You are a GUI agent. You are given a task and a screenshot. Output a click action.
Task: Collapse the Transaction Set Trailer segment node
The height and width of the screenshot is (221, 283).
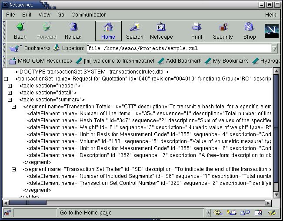pos(14,170)
